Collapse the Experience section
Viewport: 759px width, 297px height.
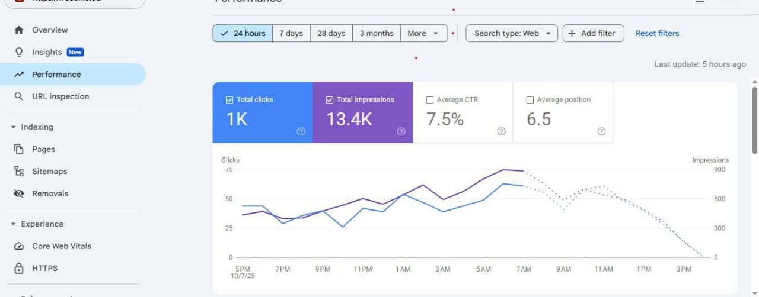[x=13, y=224]
